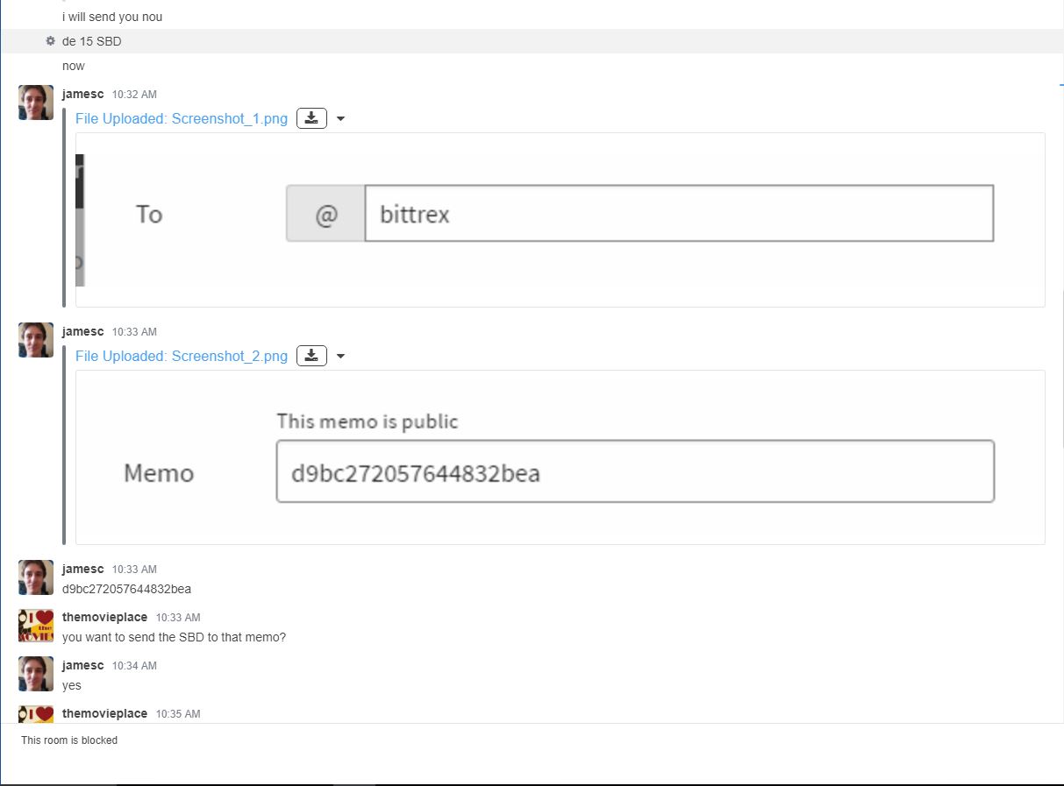Viewport: 1064px width, 786px height.
Task: Click jamesc's avatar beside the plain-text memo code message
Action: [x=36, y=577]
